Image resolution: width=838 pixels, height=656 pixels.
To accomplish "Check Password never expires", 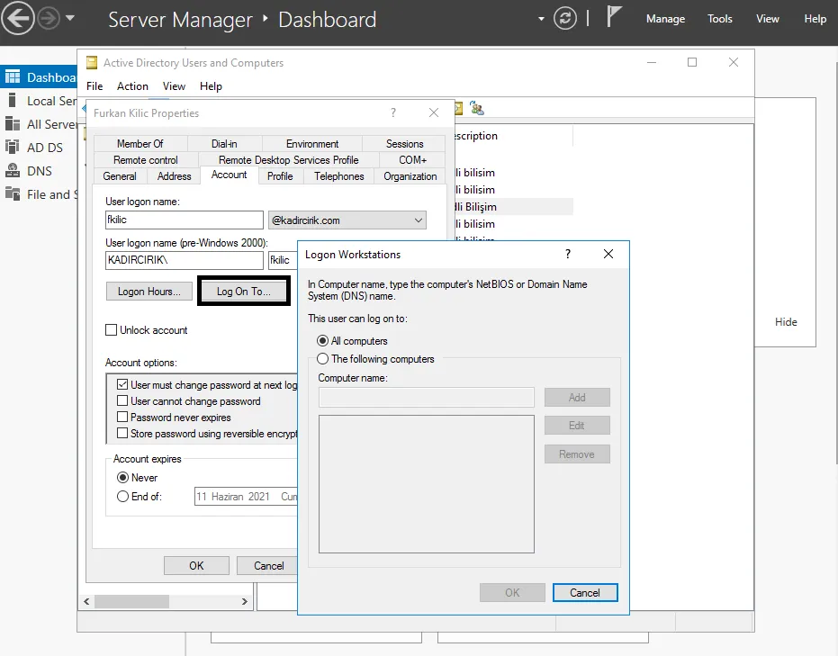I will pos(122,418).
